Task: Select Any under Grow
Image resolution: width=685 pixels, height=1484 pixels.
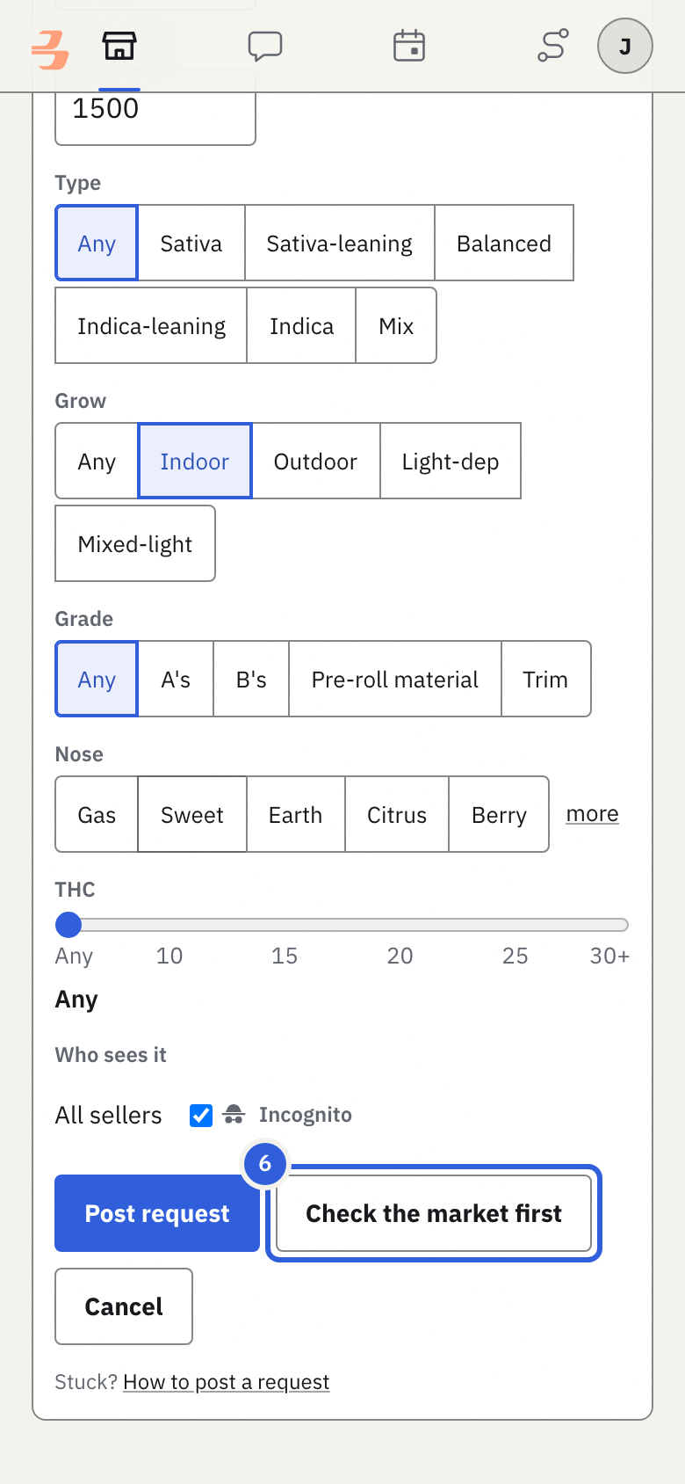Action: 97,462
